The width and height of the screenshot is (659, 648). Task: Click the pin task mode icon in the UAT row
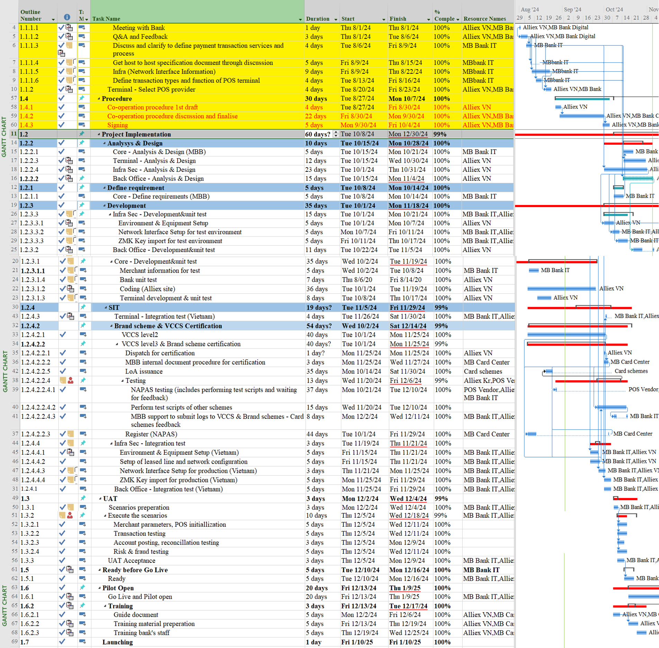[x=83, y=498]
